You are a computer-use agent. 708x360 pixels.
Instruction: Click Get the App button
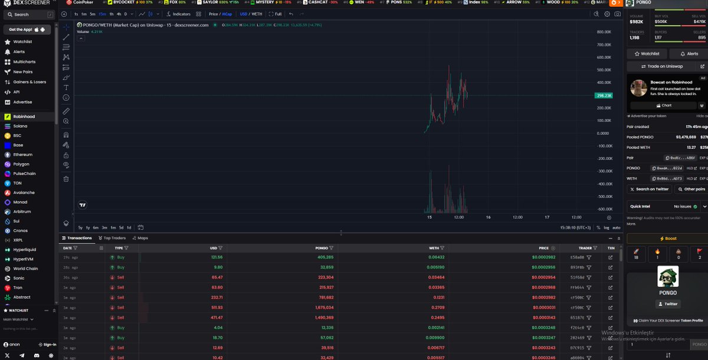click(x=27, y=29)
